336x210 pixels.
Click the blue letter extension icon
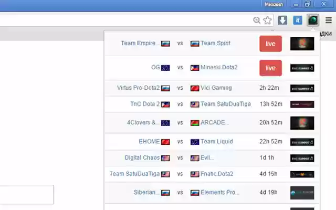pyautogui.click(x=298, y=20)
